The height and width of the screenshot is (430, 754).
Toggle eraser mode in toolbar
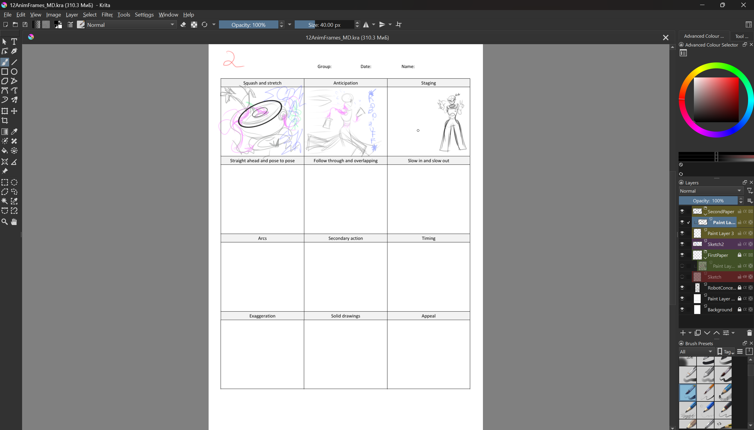pyautogui.click(x=183, y=25)
